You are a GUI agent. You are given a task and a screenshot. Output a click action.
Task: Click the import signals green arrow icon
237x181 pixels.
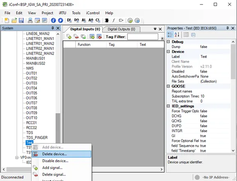click(x=92, y=37)
